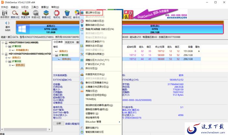Image resolution: width=228 pixels, height=135 pixels.
Task: Pick 拆分分区(S) from the context menu
Action: point(92,68)
